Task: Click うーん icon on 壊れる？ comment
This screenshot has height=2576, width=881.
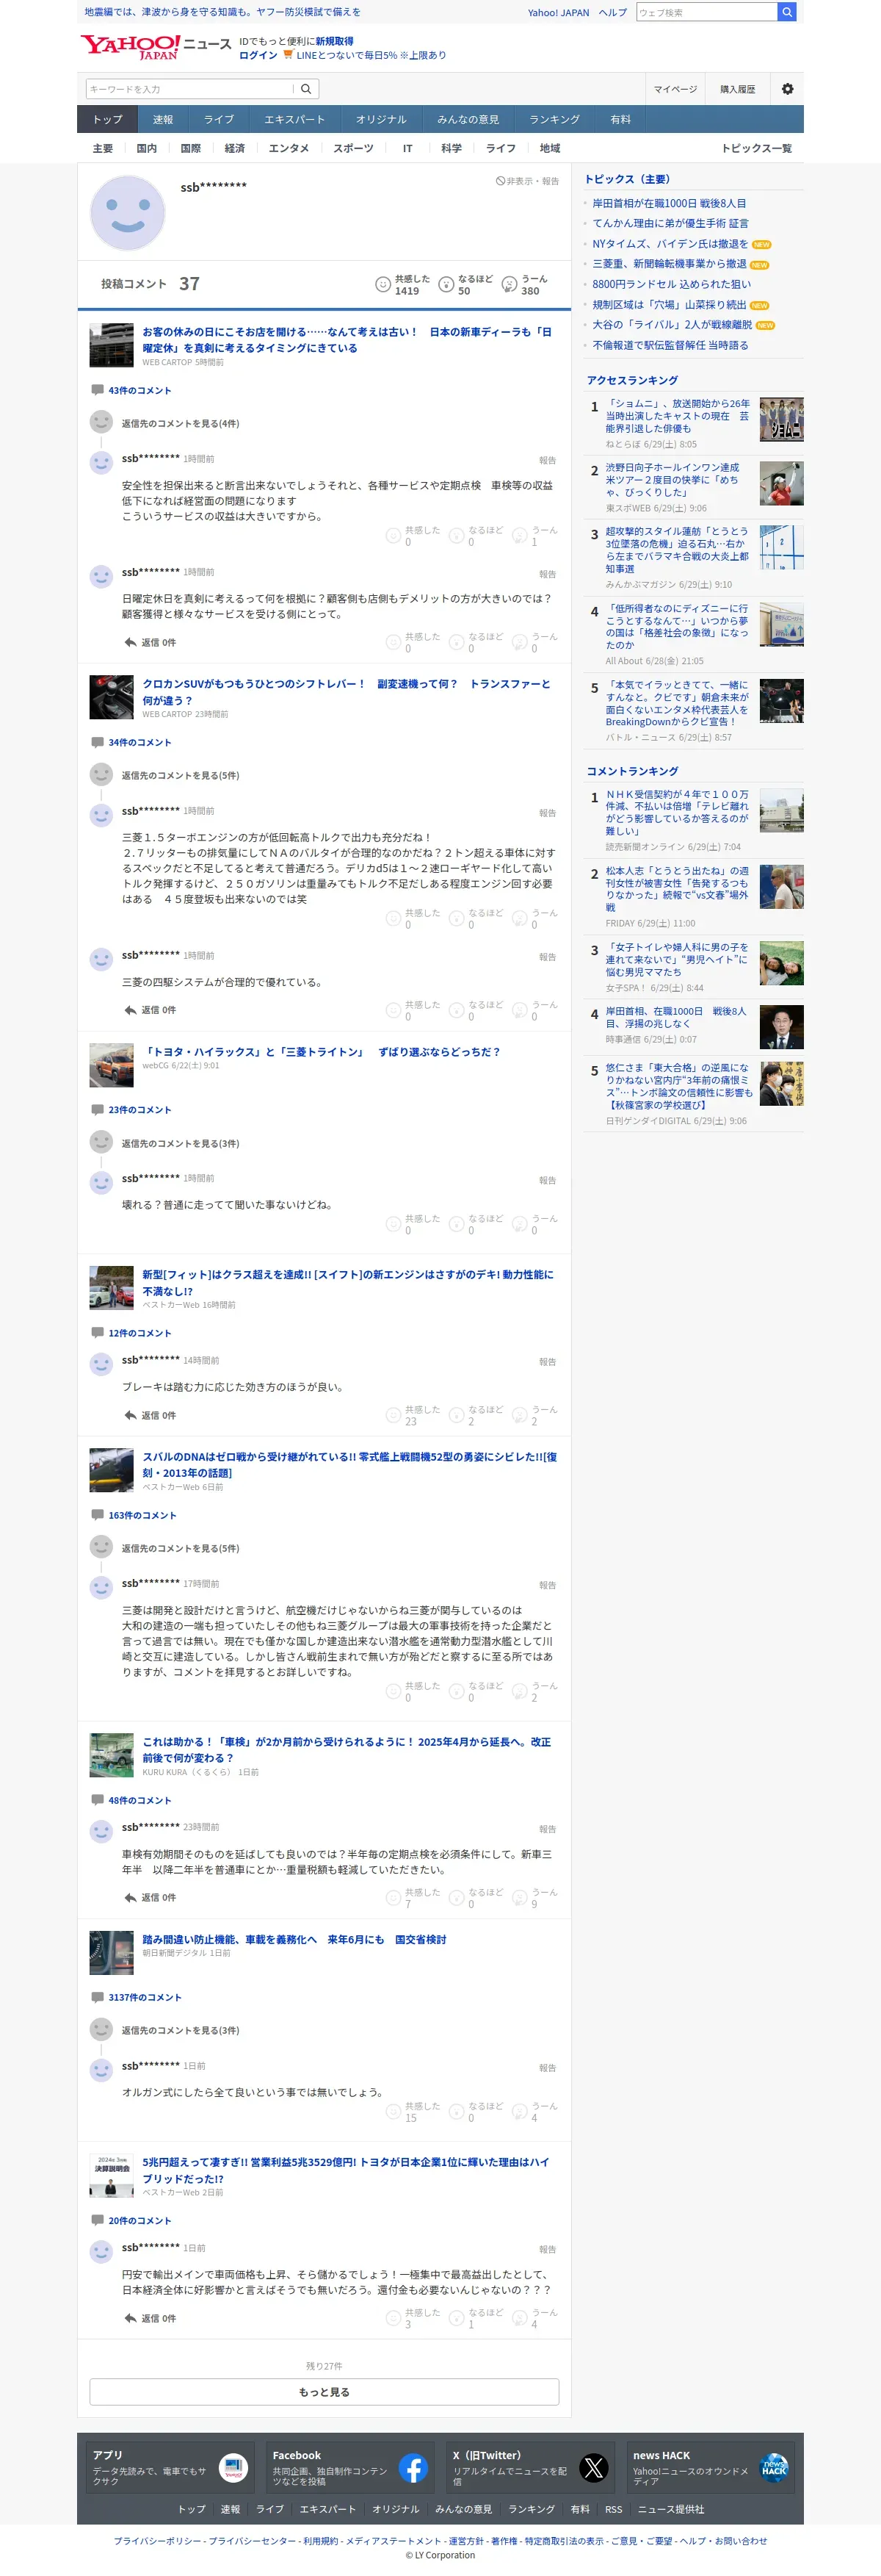Action: (519, 1224)
